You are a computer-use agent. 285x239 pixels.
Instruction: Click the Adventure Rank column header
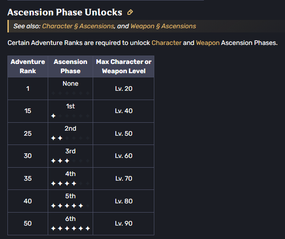(28, 66)
